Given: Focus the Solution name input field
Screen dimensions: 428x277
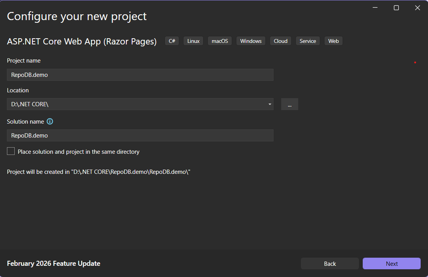Looking at the screenshot, I should [x=140, y=136].
